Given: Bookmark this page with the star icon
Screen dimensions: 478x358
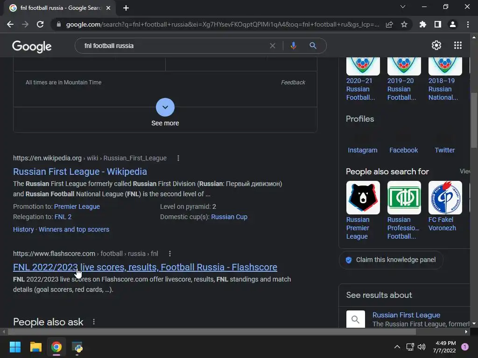Looking at the screenshot, I should click(x=404, y=24).
